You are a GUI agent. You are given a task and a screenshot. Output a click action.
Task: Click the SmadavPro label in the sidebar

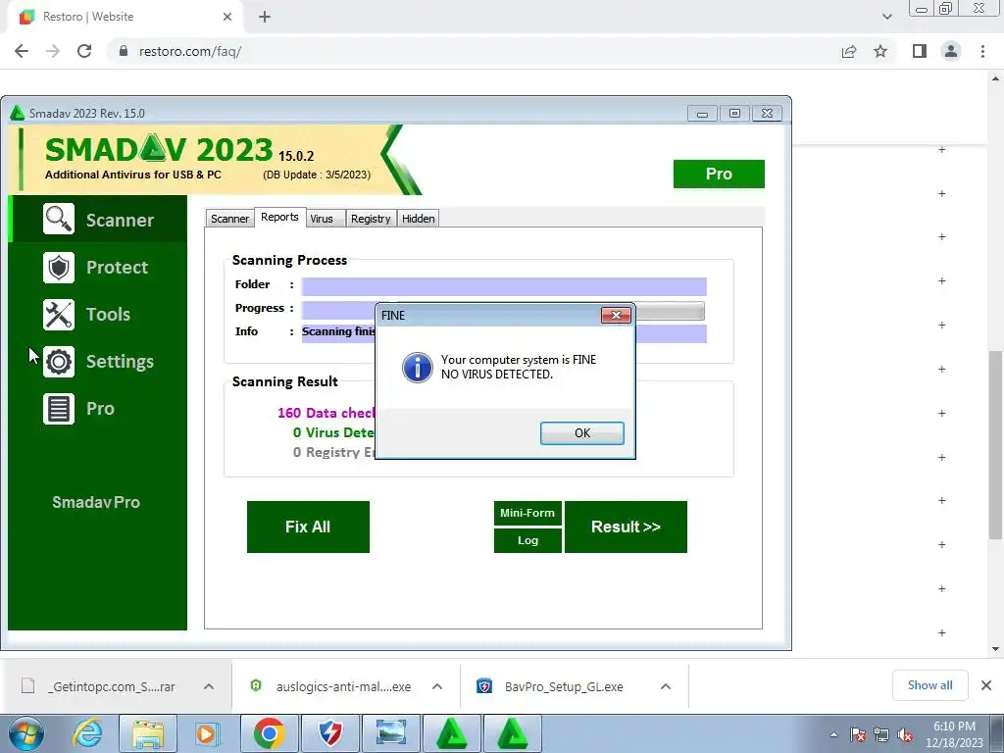(x=96, y=502)
